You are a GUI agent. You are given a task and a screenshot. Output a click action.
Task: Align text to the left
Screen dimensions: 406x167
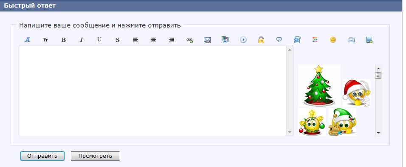tap(135, 40)
